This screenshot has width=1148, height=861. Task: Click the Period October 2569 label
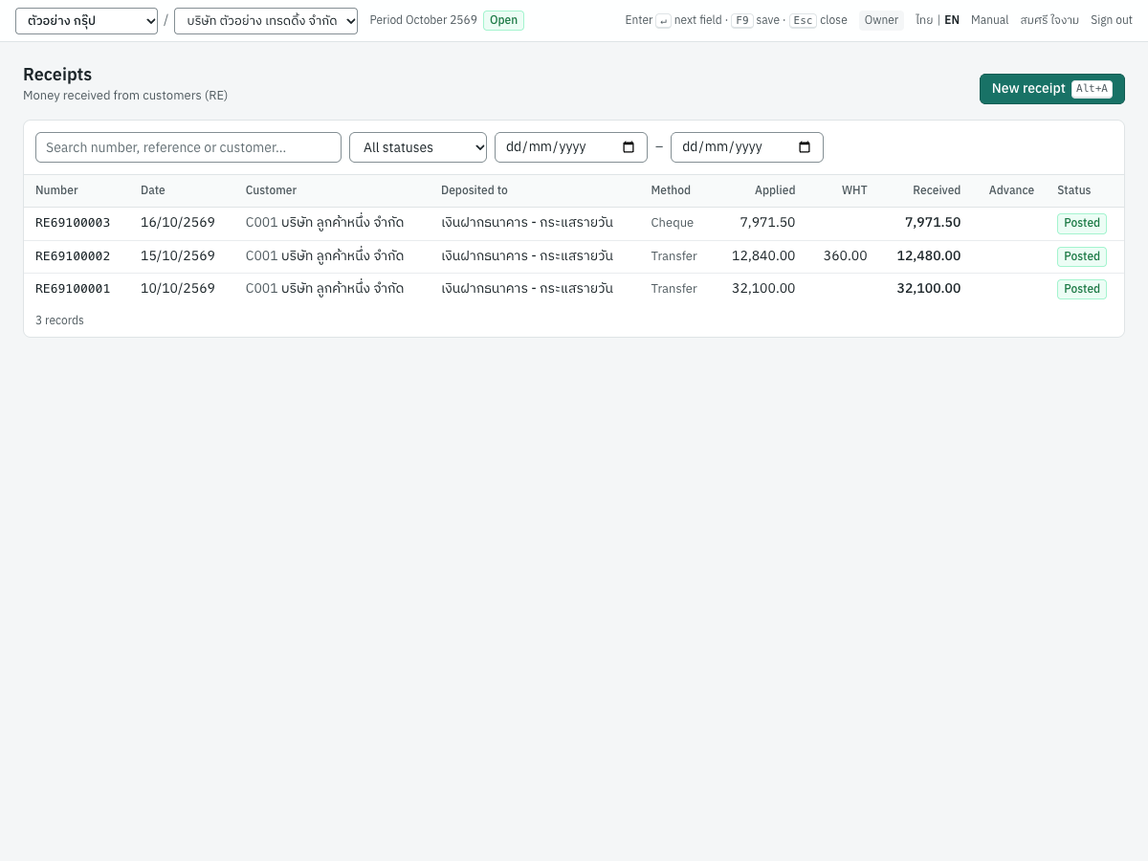(x=423, y=20)
